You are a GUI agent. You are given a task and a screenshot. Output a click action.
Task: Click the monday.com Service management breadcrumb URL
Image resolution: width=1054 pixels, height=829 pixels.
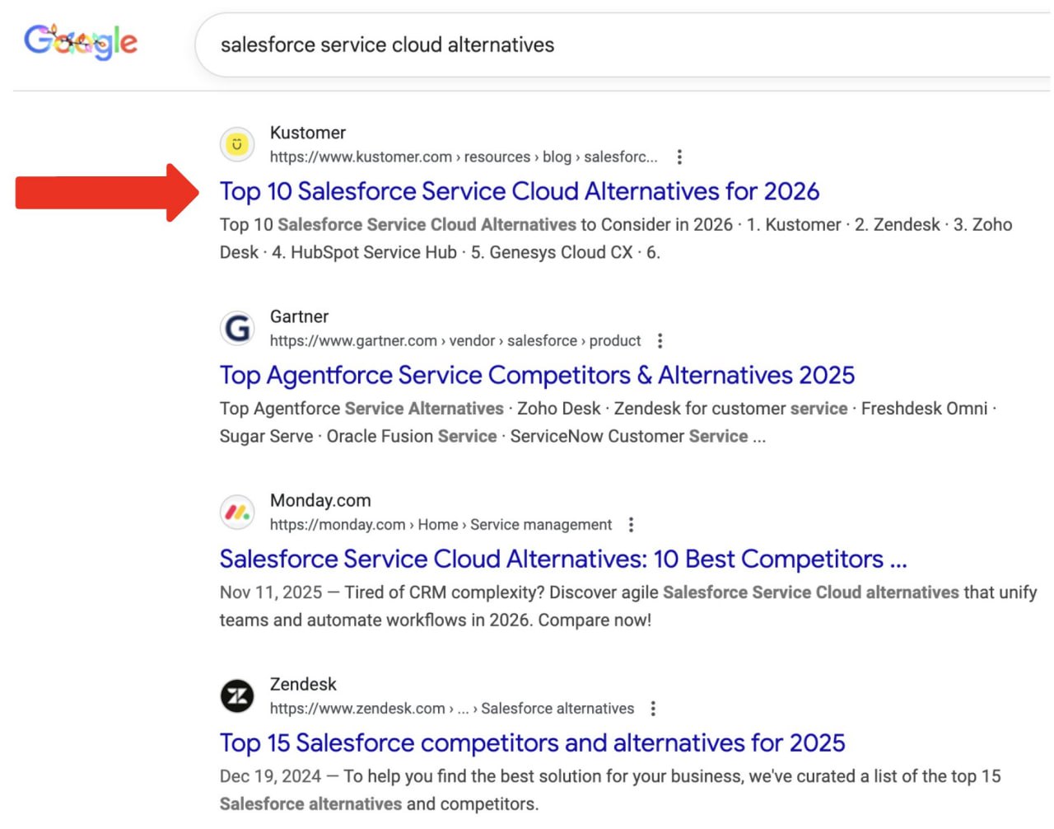point(441,525)
